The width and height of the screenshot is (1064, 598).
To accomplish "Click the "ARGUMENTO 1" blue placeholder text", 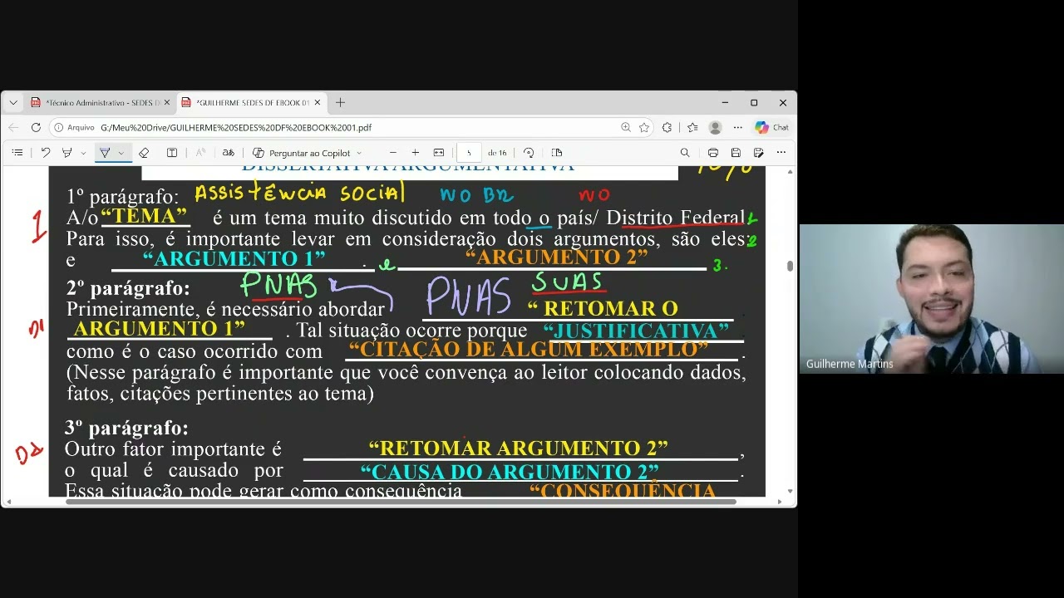I will 234,258.
